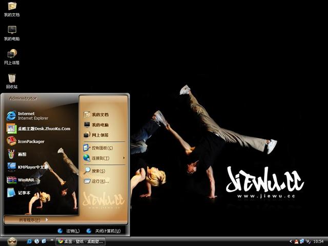The image size is (328, 246).
Task: Launch IconPackager from the Start menu
Action: tap(31, 141)
